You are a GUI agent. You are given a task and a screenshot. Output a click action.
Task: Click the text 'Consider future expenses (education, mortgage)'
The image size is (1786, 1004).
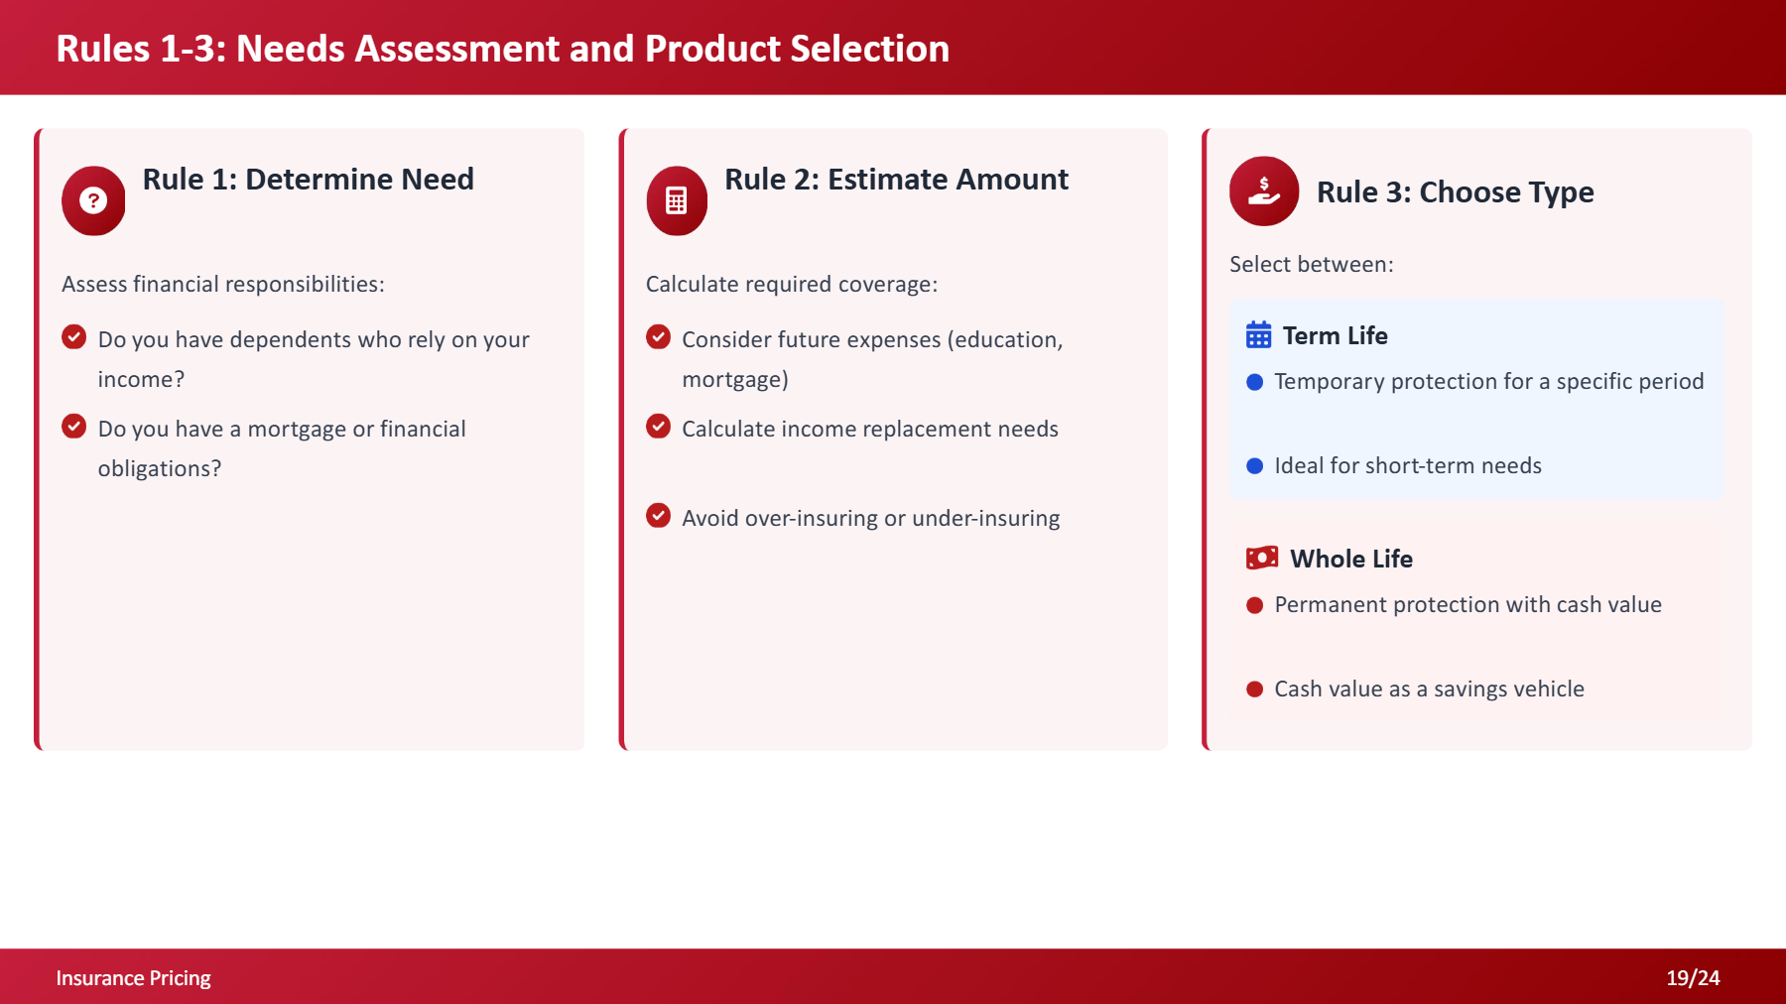coord(873,359)
